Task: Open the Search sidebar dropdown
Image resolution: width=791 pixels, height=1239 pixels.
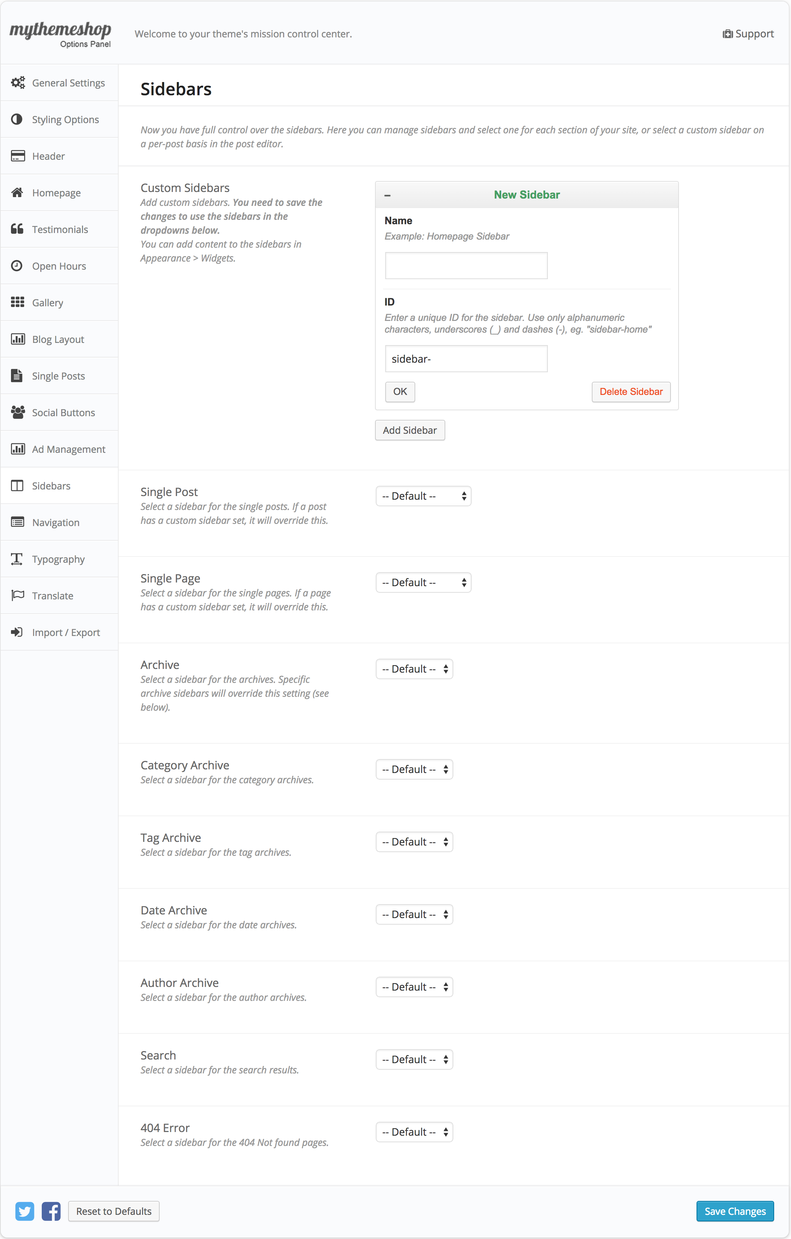Action: [414, 1059]
